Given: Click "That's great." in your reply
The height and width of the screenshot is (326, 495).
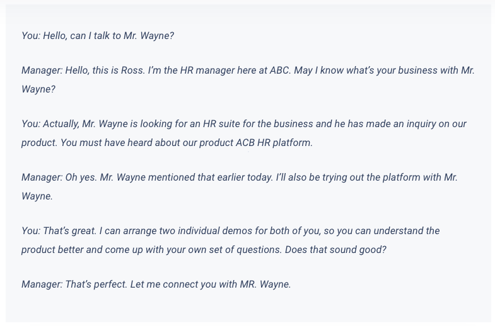Looking at the screenshot, I should pos(69,231).
